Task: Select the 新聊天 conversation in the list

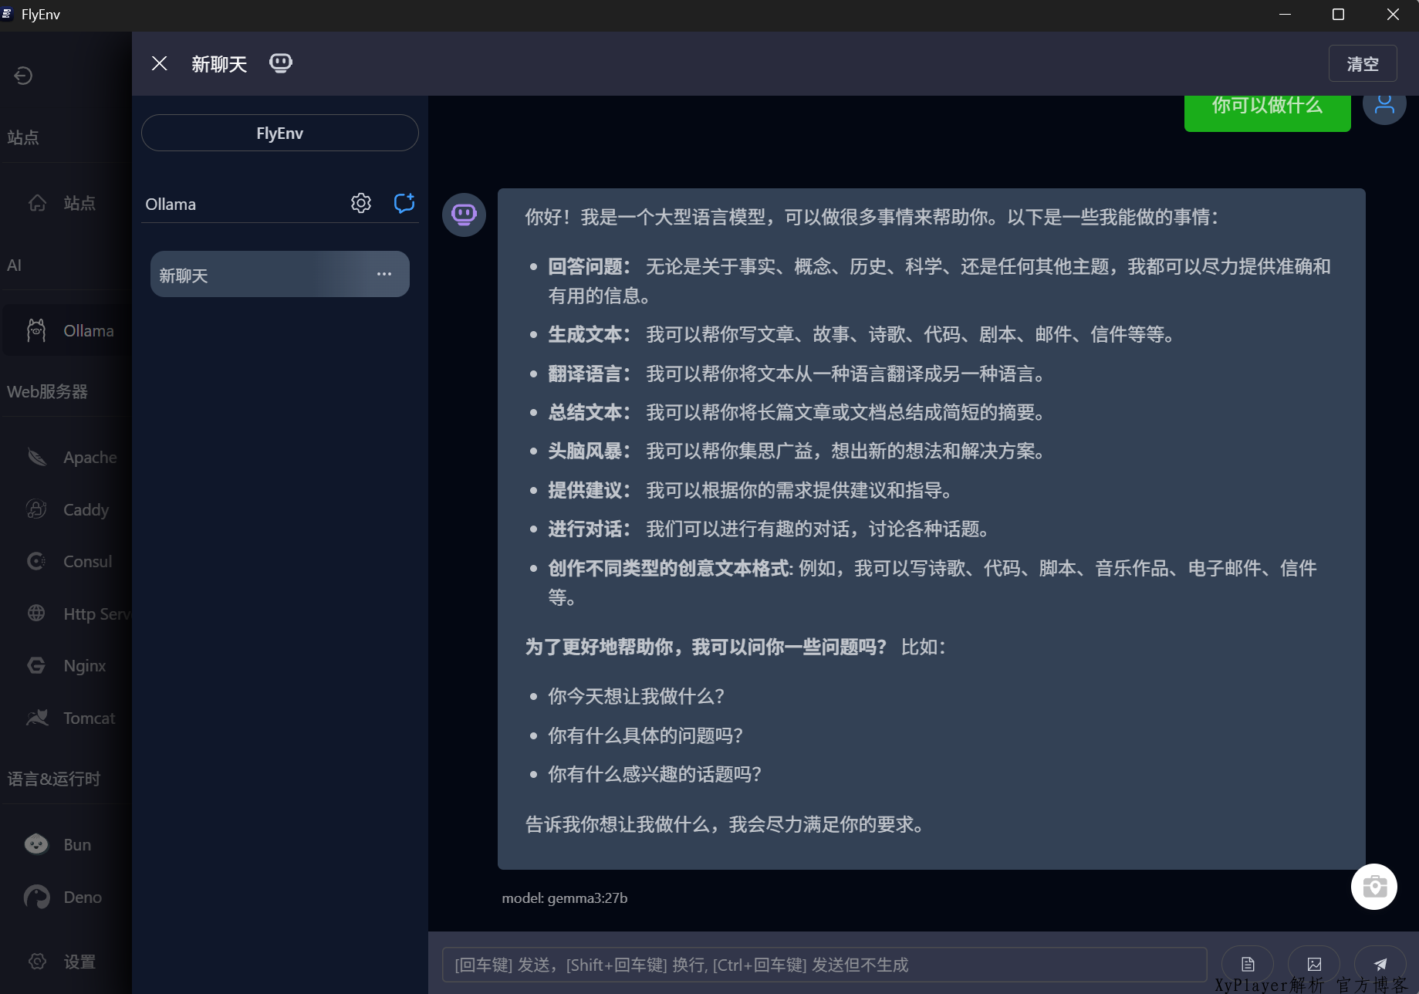Action: (255, 275)
